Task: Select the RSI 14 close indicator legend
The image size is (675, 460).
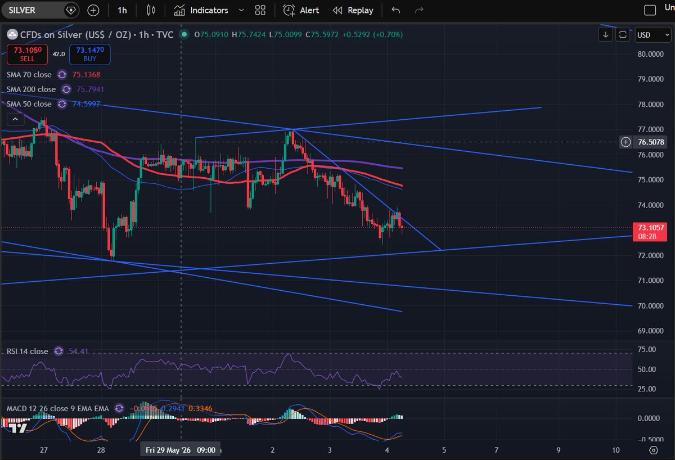Action: (28, 351)
